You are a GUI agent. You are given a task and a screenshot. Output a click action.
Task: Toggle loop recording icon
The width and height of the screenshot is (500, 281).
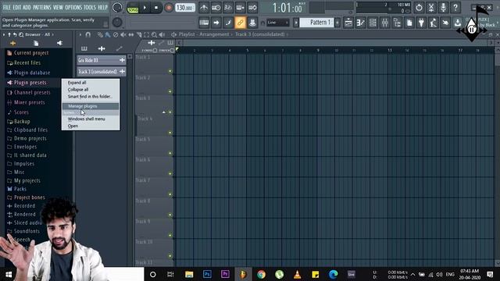click(252, 8)
